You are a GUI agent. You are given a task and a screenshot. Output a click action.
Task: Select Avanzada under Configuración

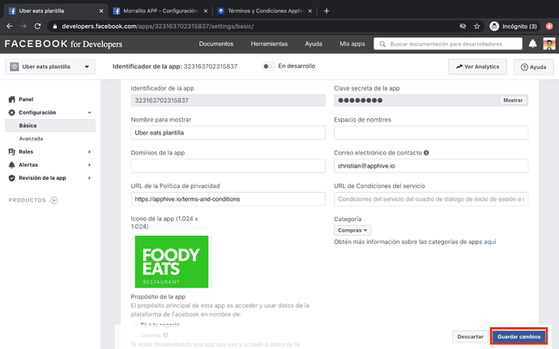(x=31, y=138)
